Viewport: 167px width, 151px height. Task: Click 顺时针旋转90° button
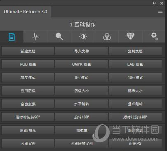tap(135, 117)
